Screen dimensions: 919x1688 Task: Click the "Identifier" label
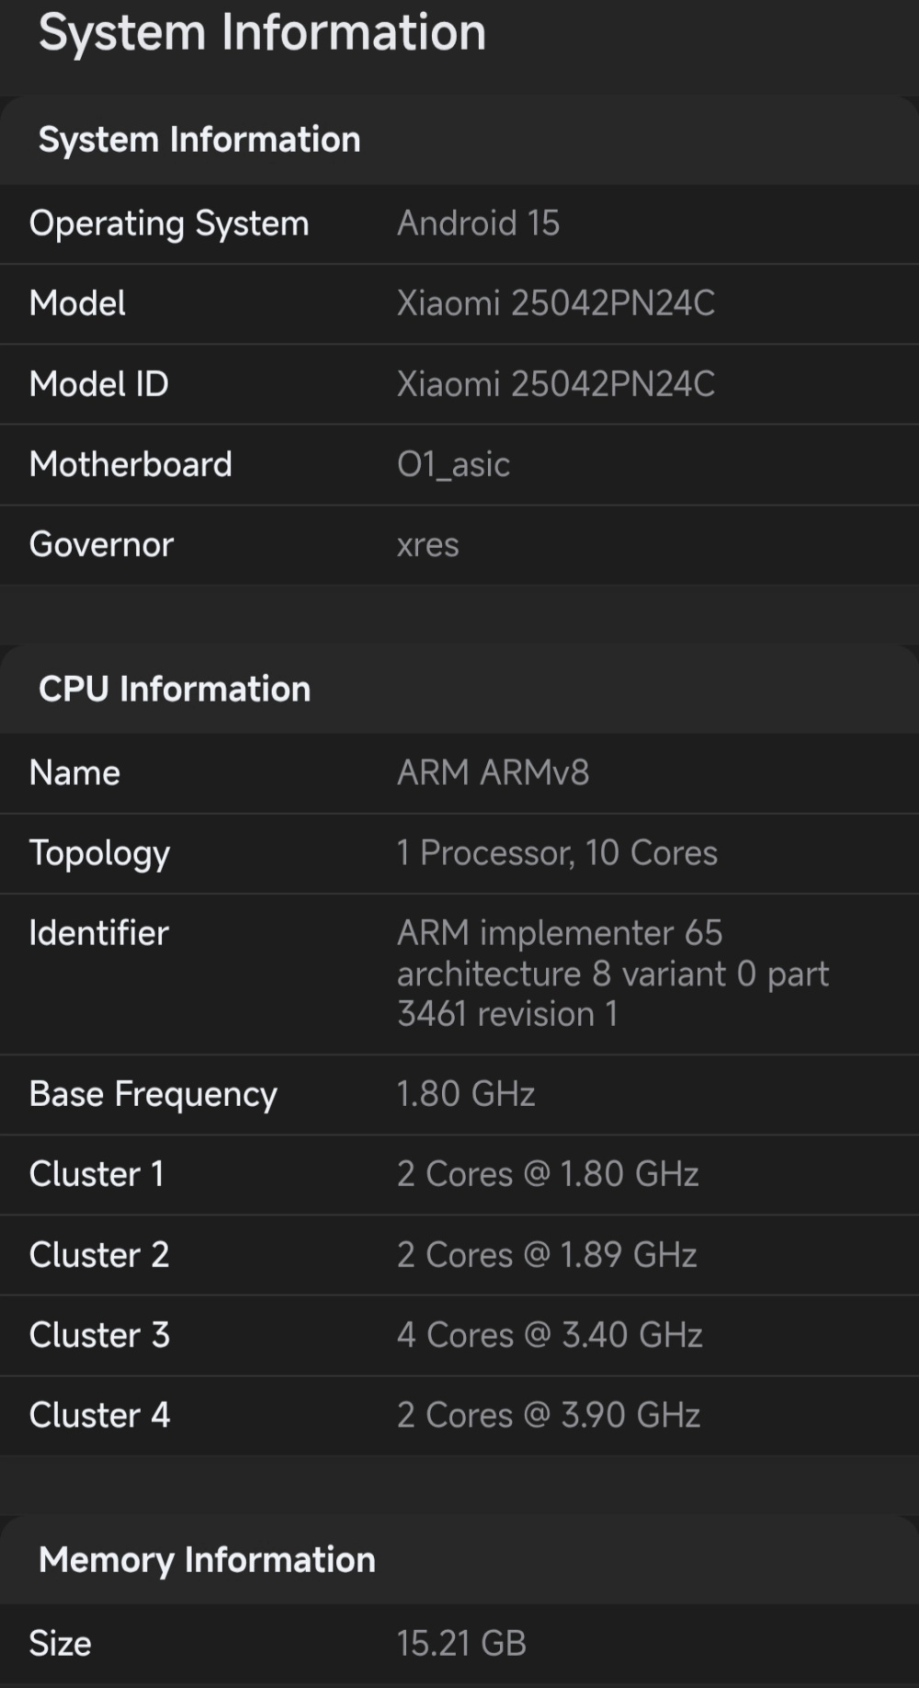(99, 933)
